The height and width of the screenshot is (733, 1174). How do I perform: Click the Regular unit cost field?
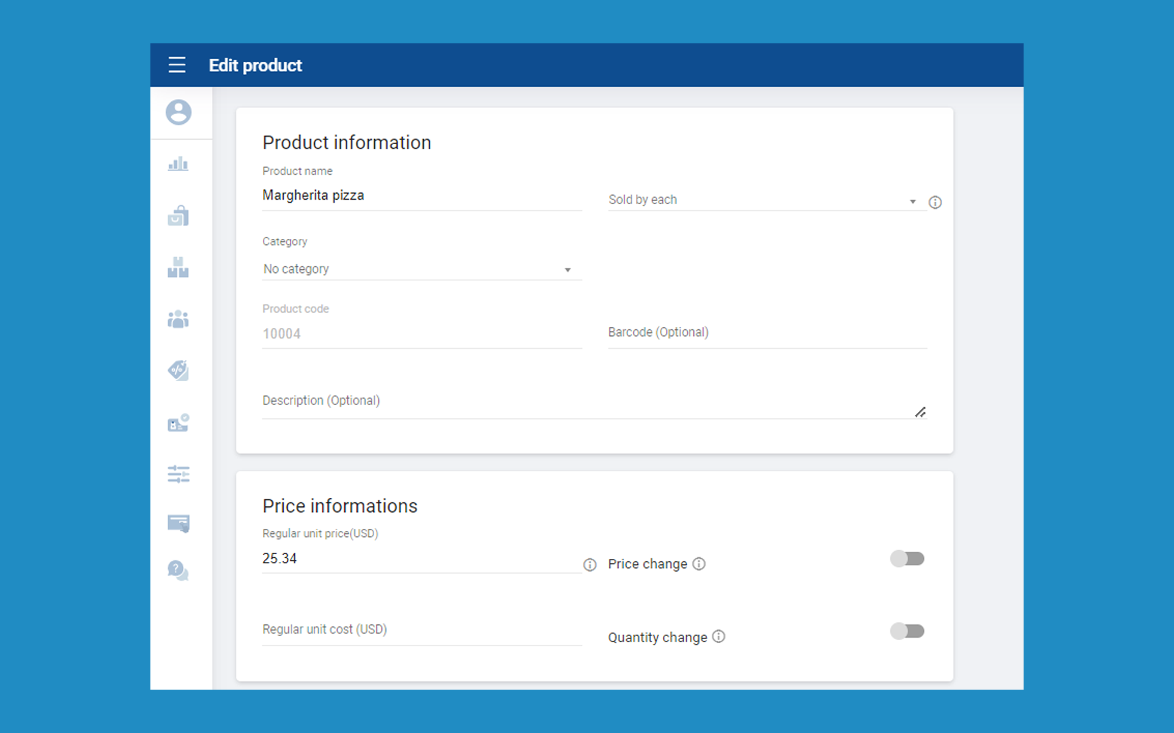tap(421, 630)
